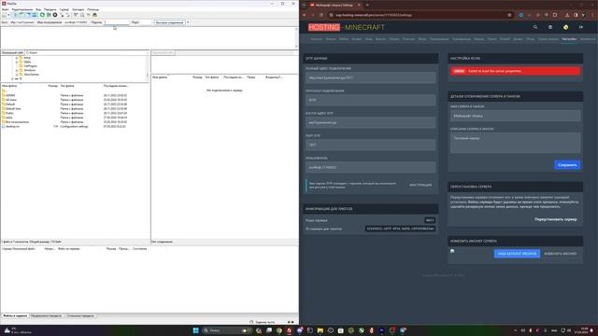Image resolution: width=598 pixels, height=336 pixels.
Task: Open the Вид menu
Action: click(x=38, y=9)
